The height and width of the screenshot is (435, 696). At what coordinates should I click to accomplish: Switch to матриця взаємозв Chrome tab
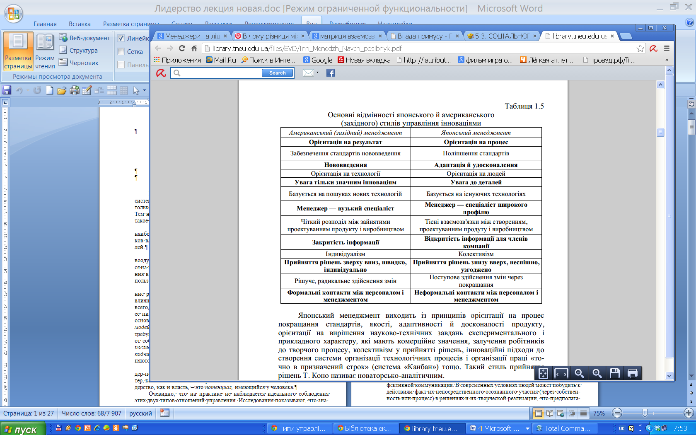tap(347, 36)
